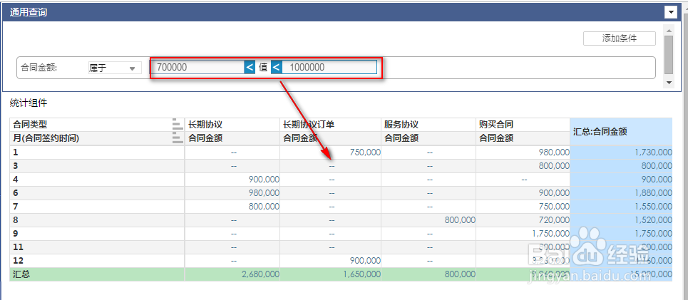
Task: Select the 980,000 购买合同 cell in month 1
Action: click(523, 152)
